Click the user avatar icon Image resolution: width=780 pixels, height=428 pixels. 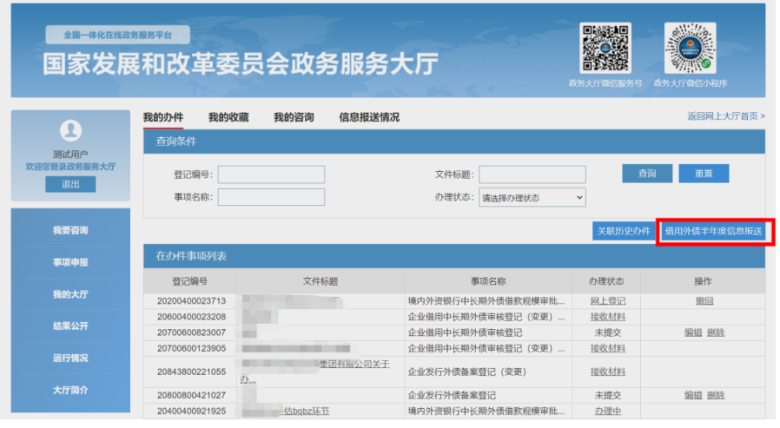click(x=70, y=131)
